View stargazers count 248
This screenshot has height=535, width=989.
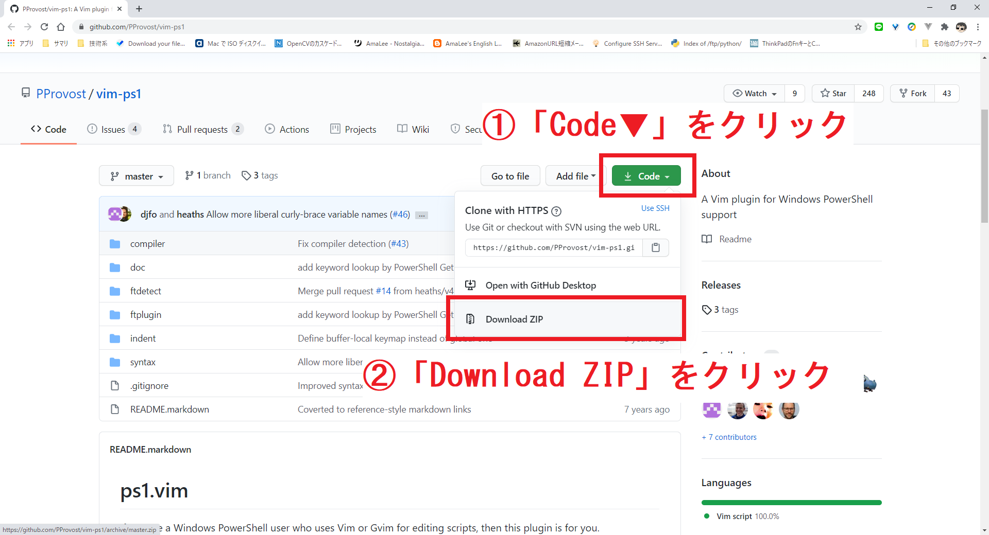click(x=869, y=93)
